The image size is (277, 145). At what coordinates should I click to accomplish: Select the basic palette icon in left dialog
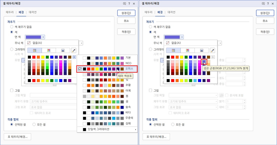click(35, 50)
